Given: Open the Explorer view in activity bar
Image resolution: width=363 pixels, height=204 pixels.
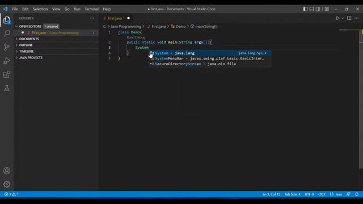Looking at the screenshot, I should (x=7, y=20).
